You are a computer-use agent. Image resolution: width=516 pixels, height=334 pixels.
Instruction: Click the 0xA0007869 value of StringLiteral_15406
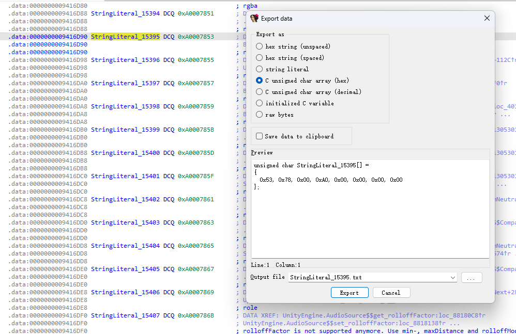(195, 292)
